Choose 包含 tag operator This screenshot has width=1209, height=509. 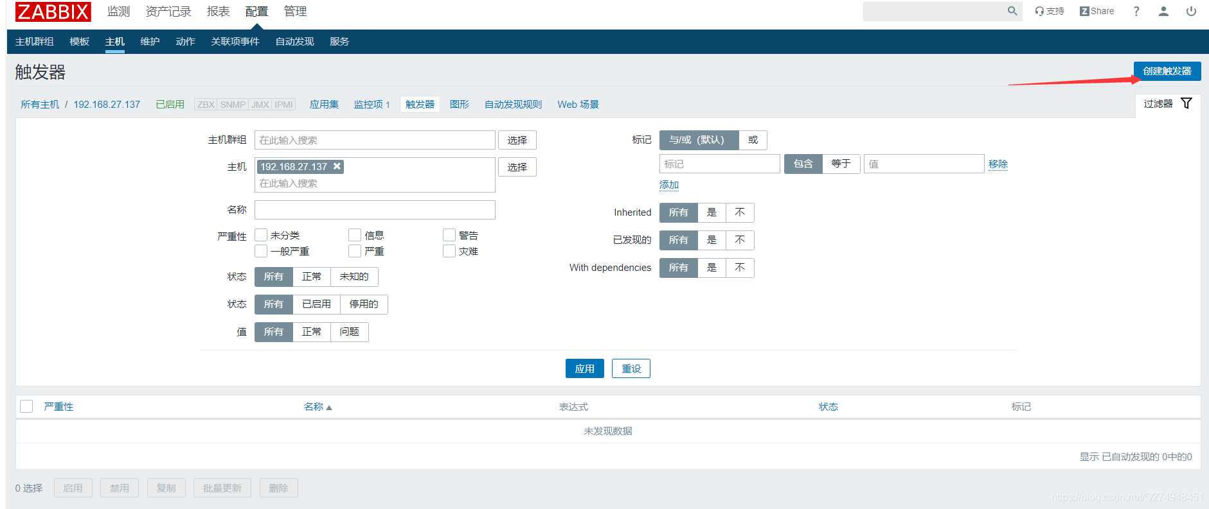[803, 164]
